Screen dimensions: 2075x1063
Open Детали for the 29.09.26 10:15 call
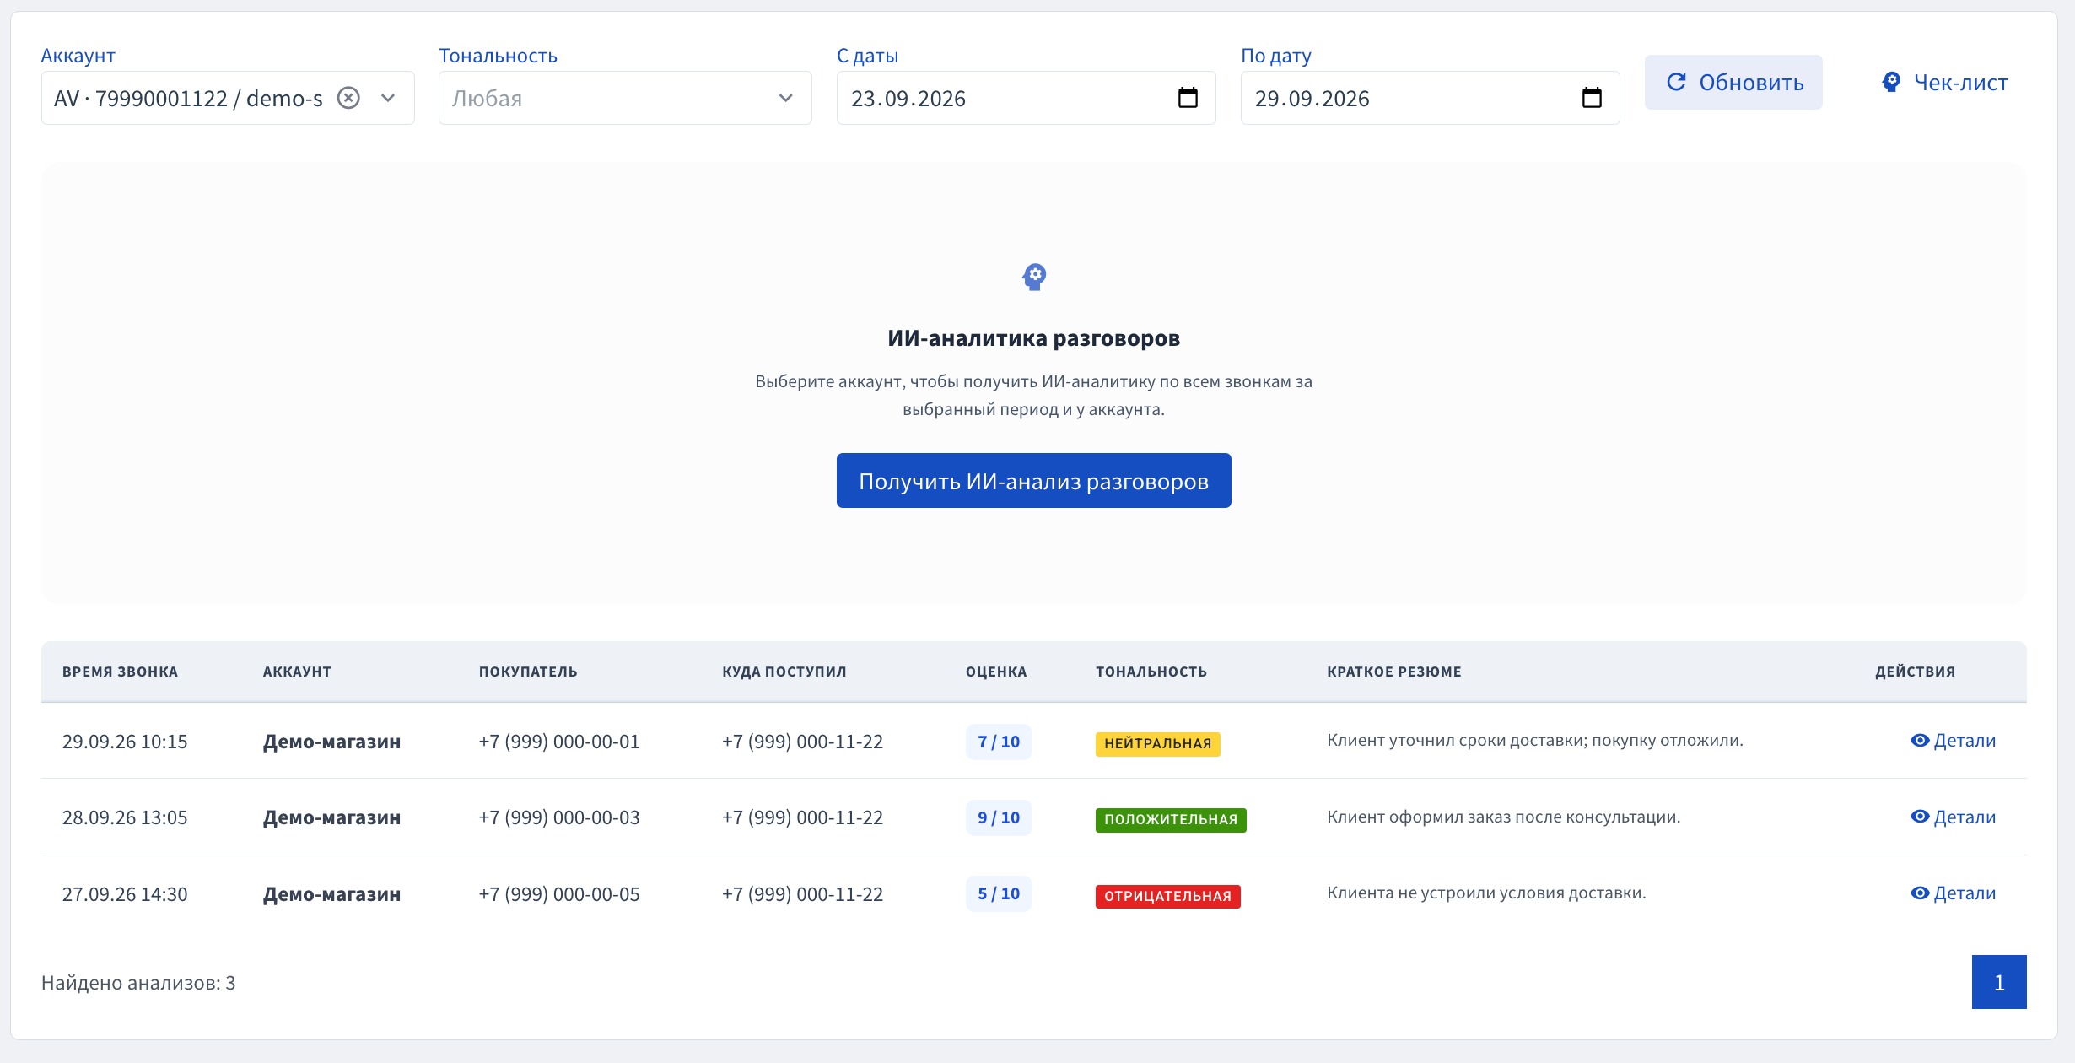point(1953,741)
